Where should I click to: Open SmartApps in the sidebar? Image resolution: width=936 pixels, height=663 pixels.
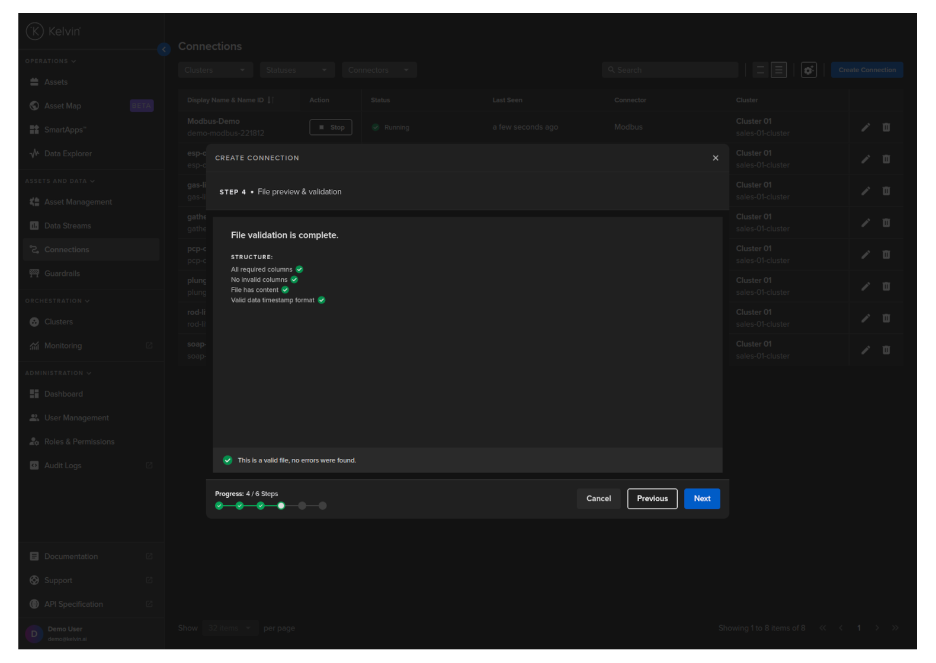[x=65, y=130]
